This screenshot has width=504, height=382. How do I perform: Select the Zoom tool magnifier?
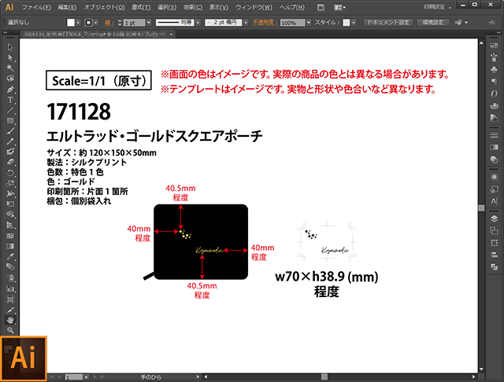(10, 331)
